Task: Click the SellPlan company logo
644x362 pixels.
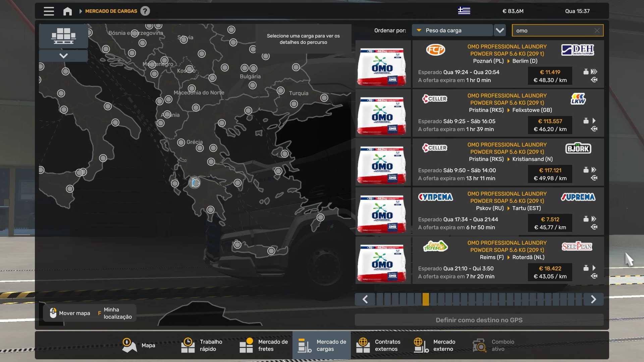Action: point(577,246)
